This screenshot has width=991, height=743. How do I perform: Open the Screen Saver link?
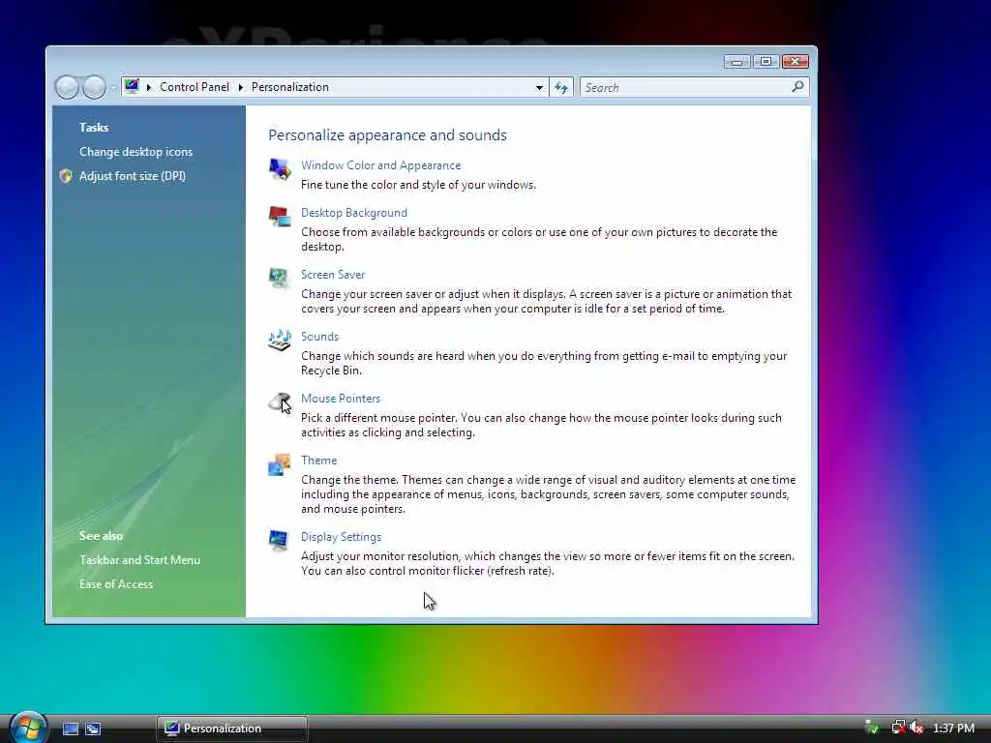(x=333, y=275)
